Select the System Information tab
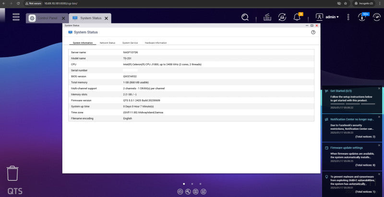Screen dimensions: 384x197 [83, 43]
